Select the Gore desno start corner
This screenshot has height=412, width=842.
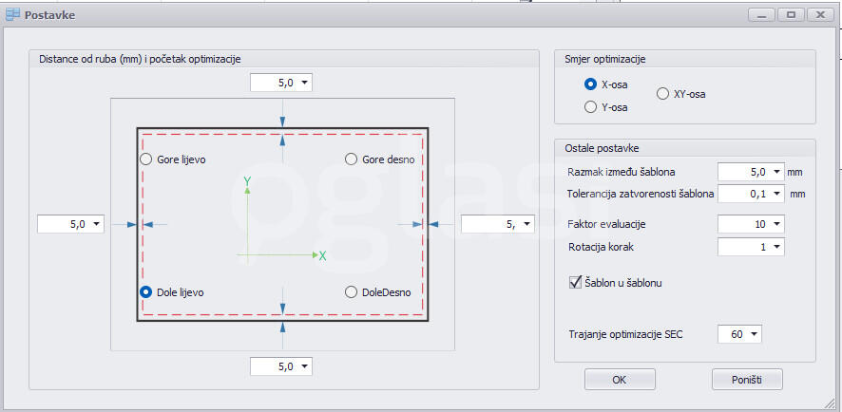tap(351, 159)
